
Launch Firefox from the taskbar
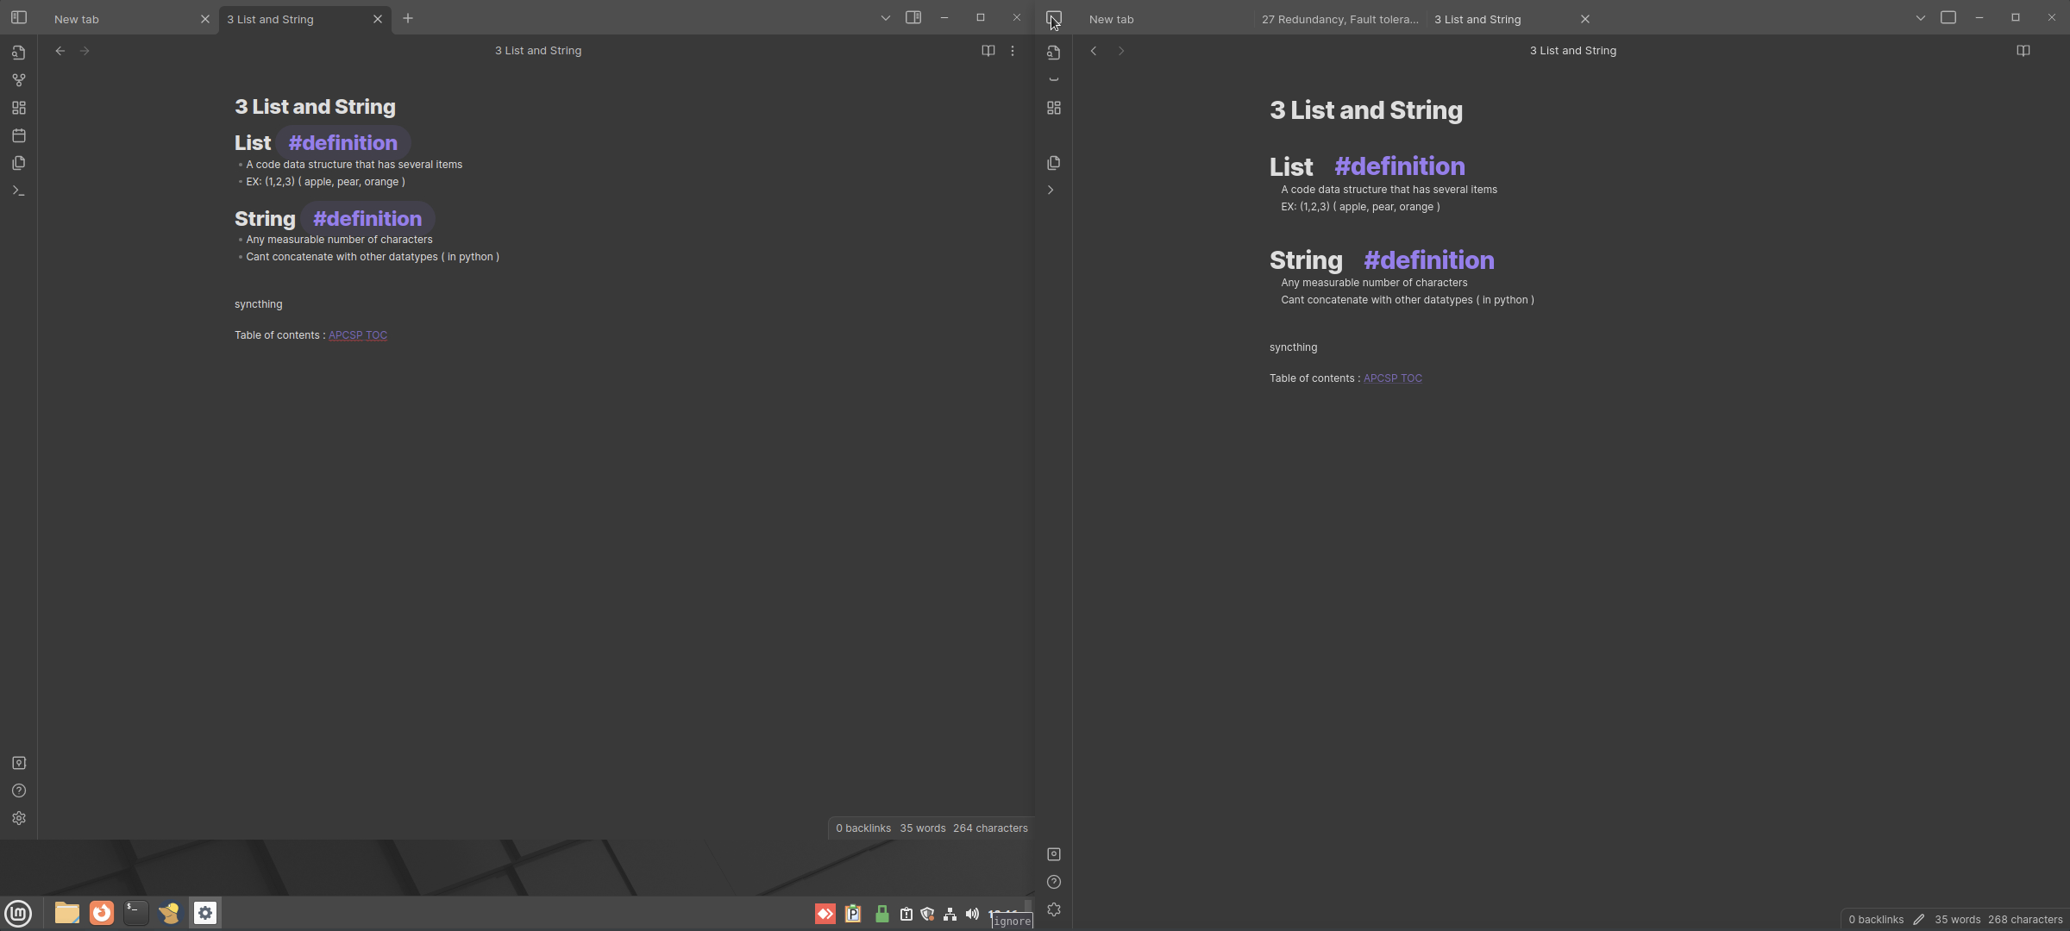pos(102,913)
